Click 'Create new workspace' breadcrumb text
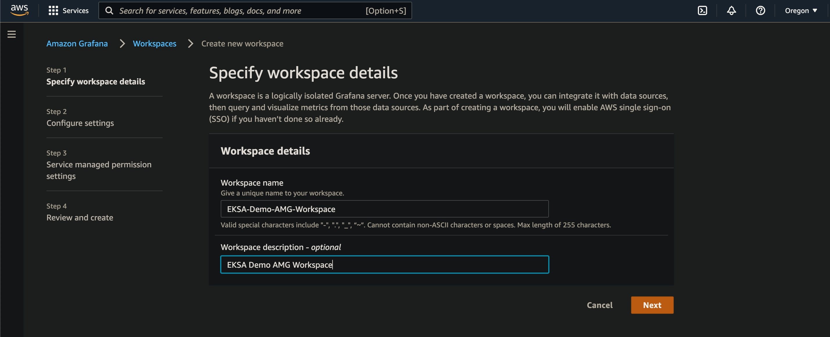Screen dimensions: 830x337 [x=242, y=44]
